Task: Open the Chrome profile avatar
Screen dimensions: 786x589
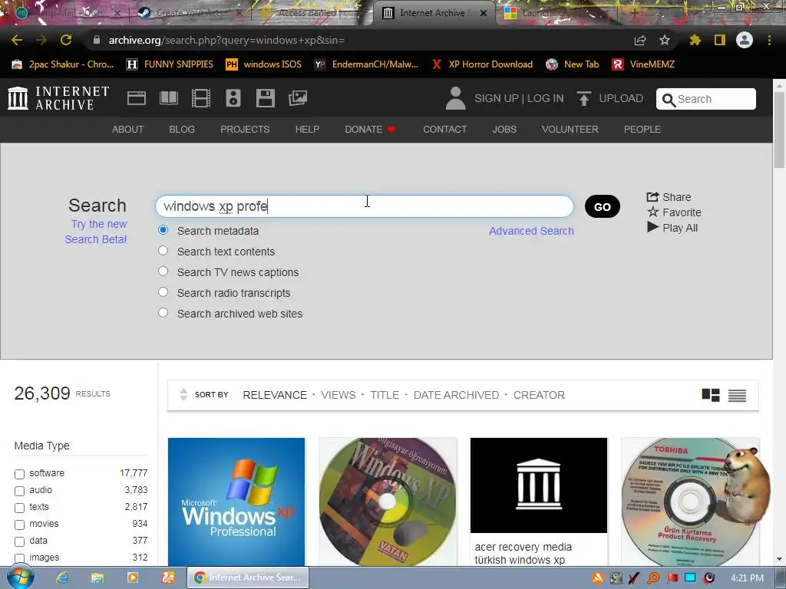Action: pos(745,40)
